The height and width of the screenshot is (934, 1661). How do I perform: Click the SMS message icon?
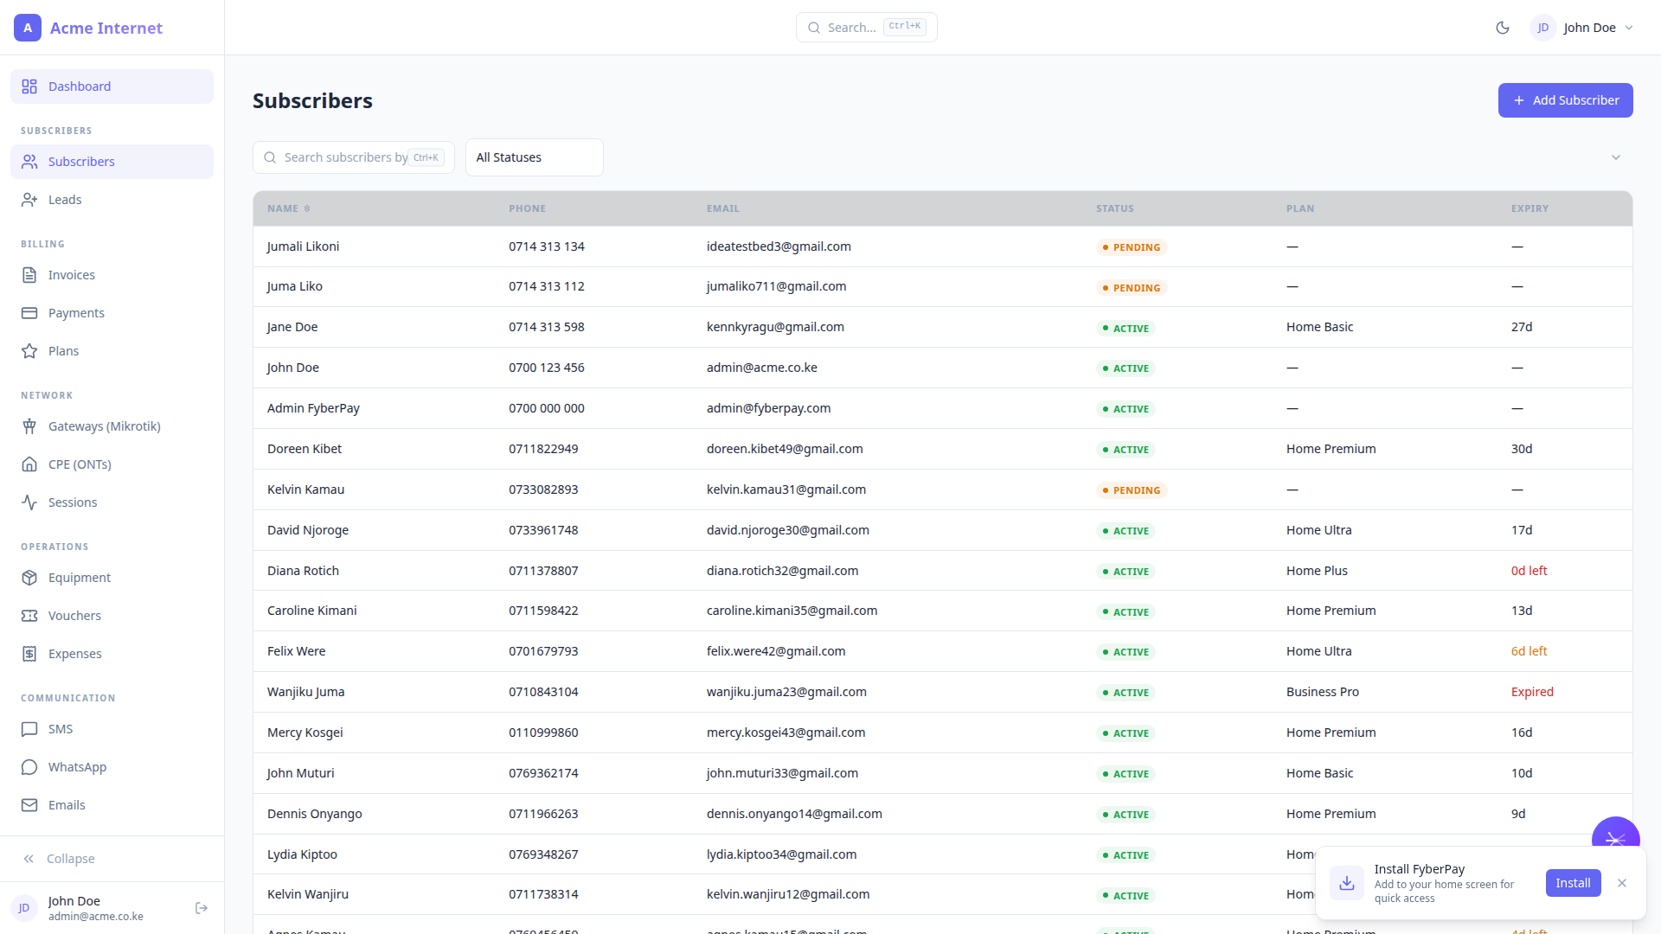(29, 729)
